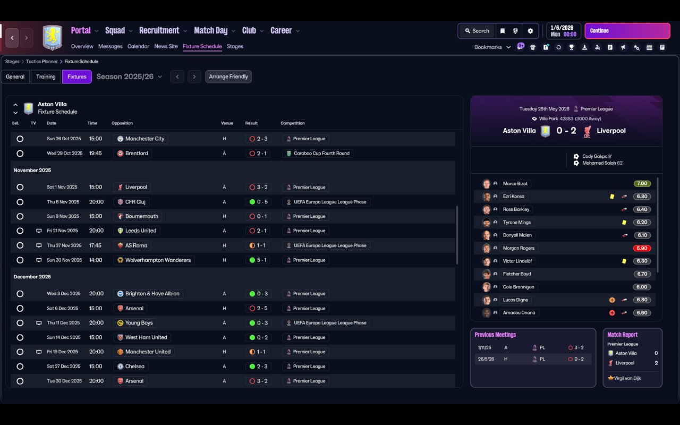
Task: Go to next season with right arrow button
Action: coord(194,76)
